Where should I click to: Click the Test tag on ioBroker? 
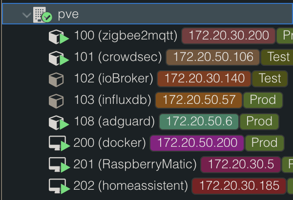[x=270, y=79]
